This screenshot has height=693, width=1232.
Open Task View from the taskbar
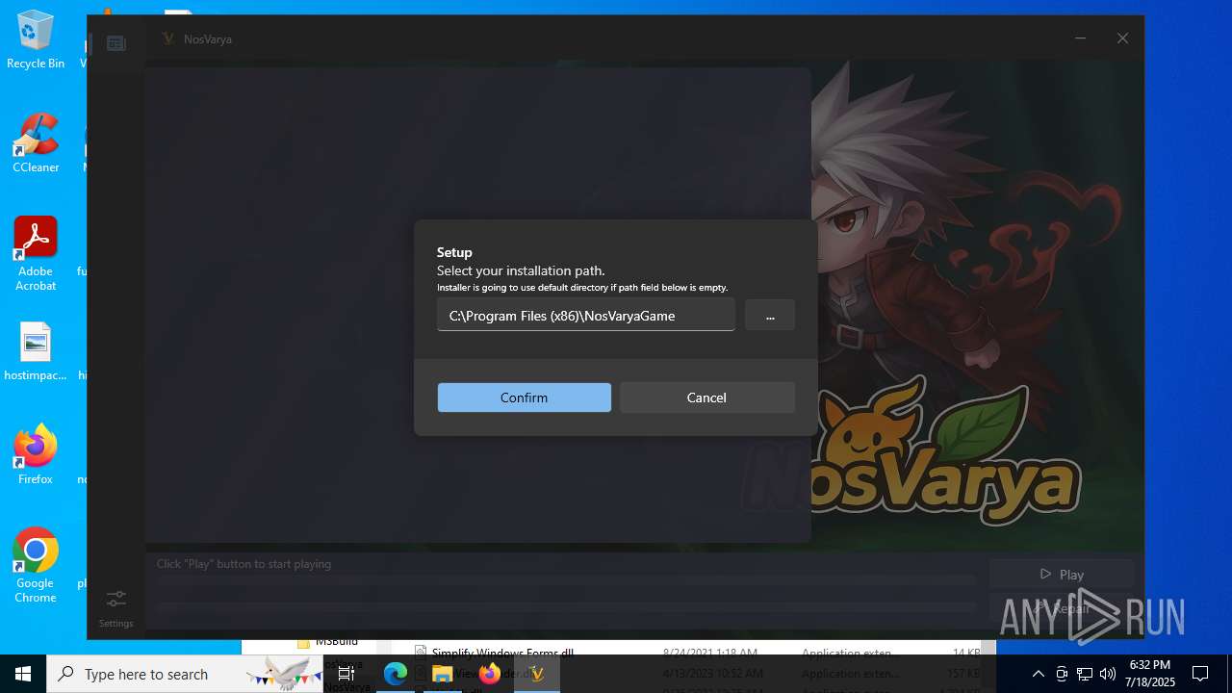point(346,674)
